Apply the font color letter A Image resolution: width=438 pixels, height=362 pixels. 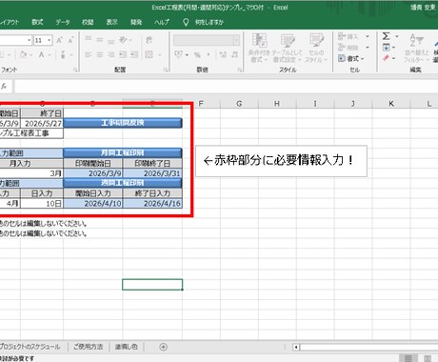click(41, 55)
